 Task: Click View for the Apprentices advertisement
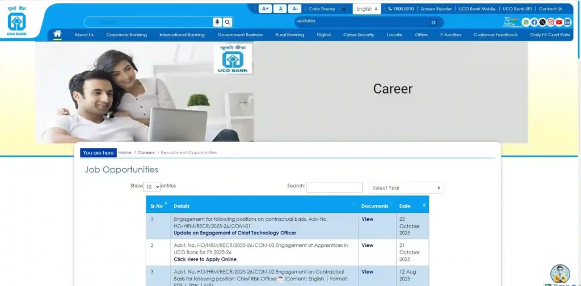click(x=368, y=245)
